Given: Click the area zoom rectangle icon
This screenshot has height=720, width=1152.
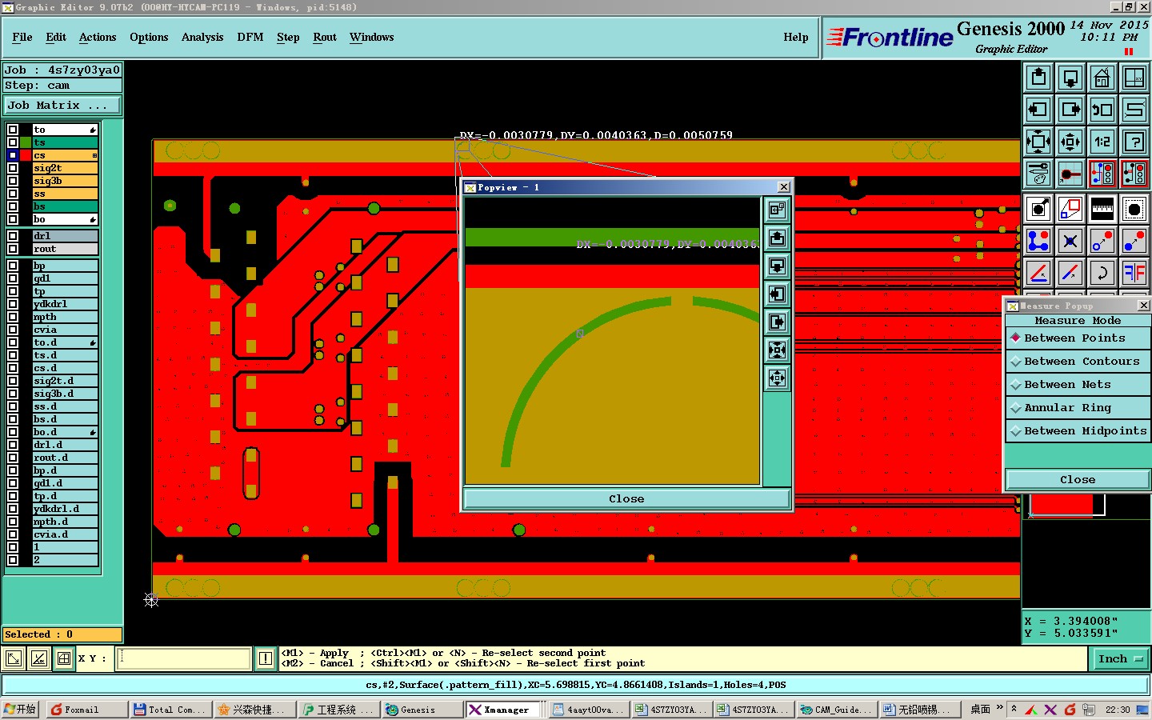Looking at the screenshot, I should point(1070,210).
